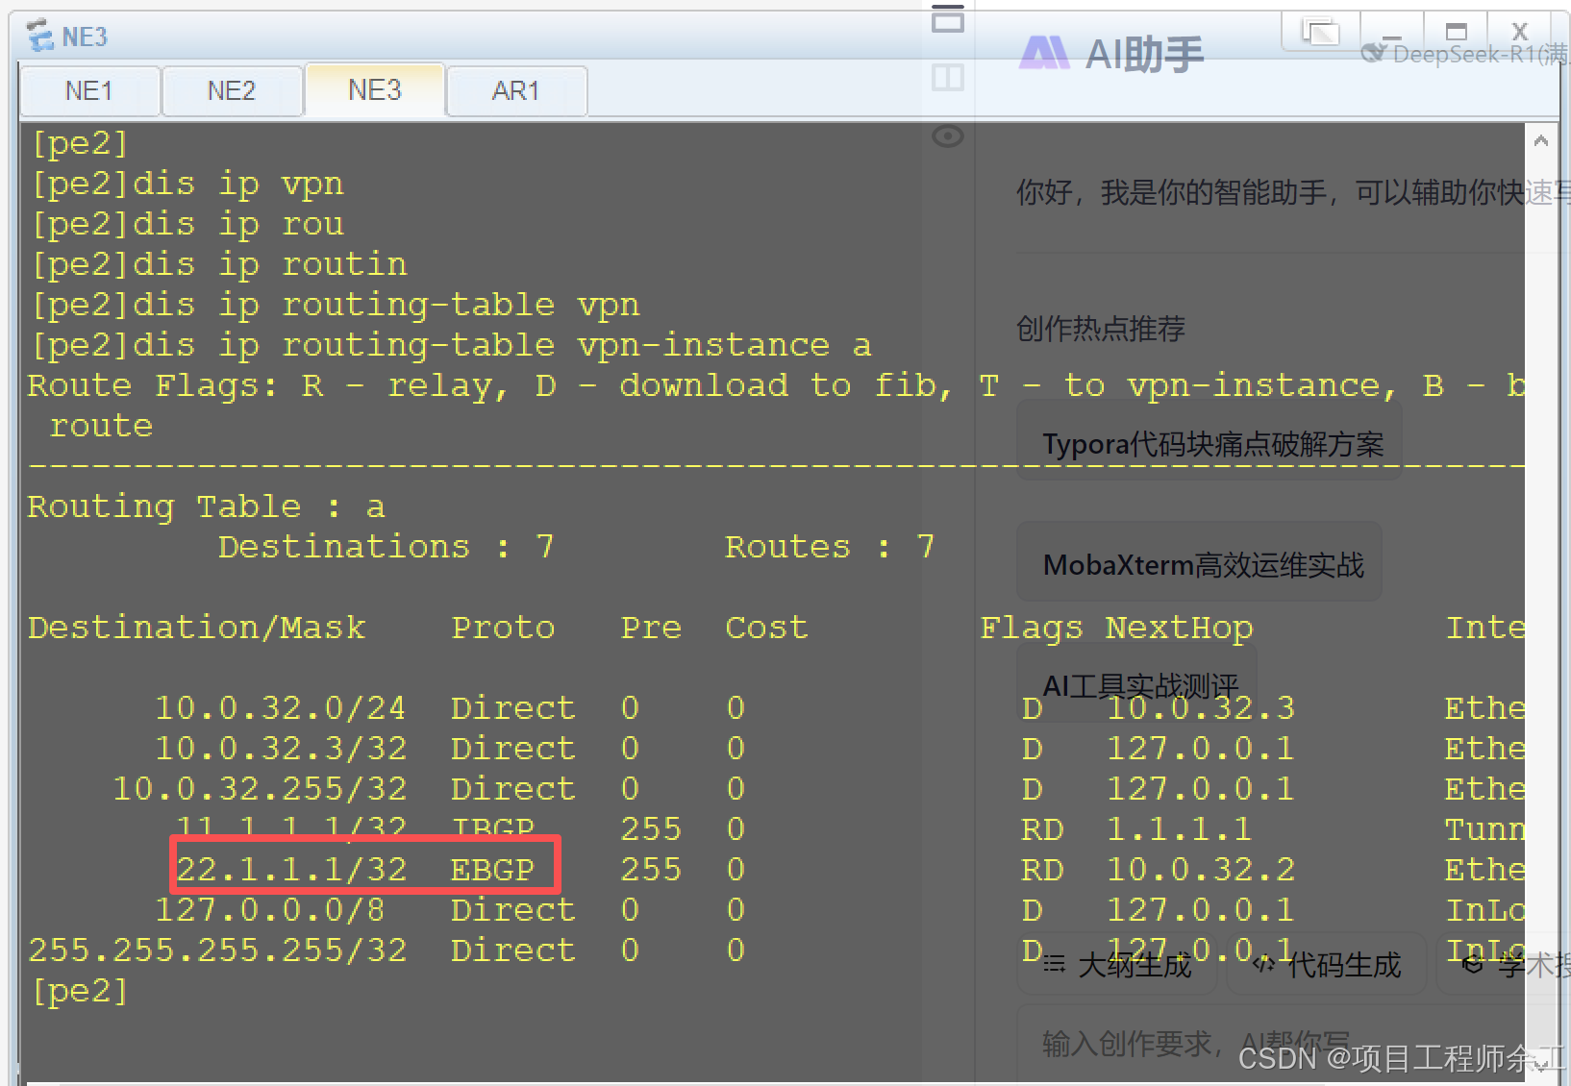1571x1086 pixels.
Task: Click the top window-layout icon on the sidebar
Action: (948, 19)
